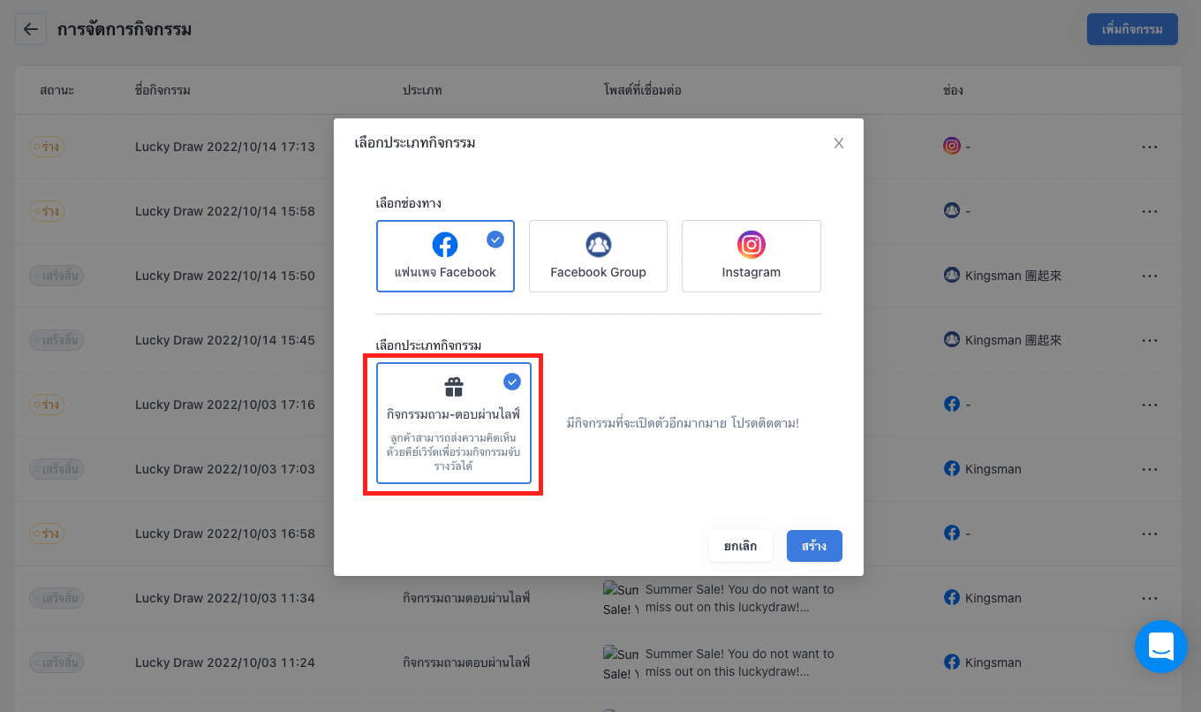1201x712 pixels.
Task: Open more options for Lucky Draw 11:34 row
Action: point(1149,598)
